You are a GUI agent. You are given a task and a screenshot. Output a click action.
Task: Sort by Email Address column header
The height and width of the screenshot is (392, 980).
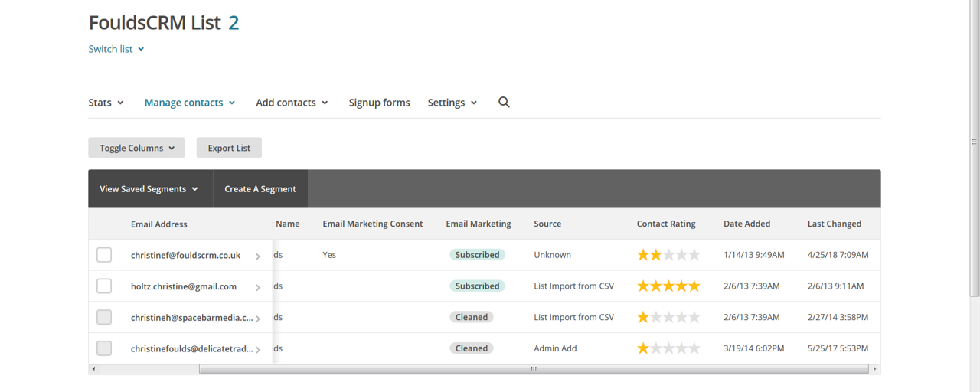coord(159,224)
